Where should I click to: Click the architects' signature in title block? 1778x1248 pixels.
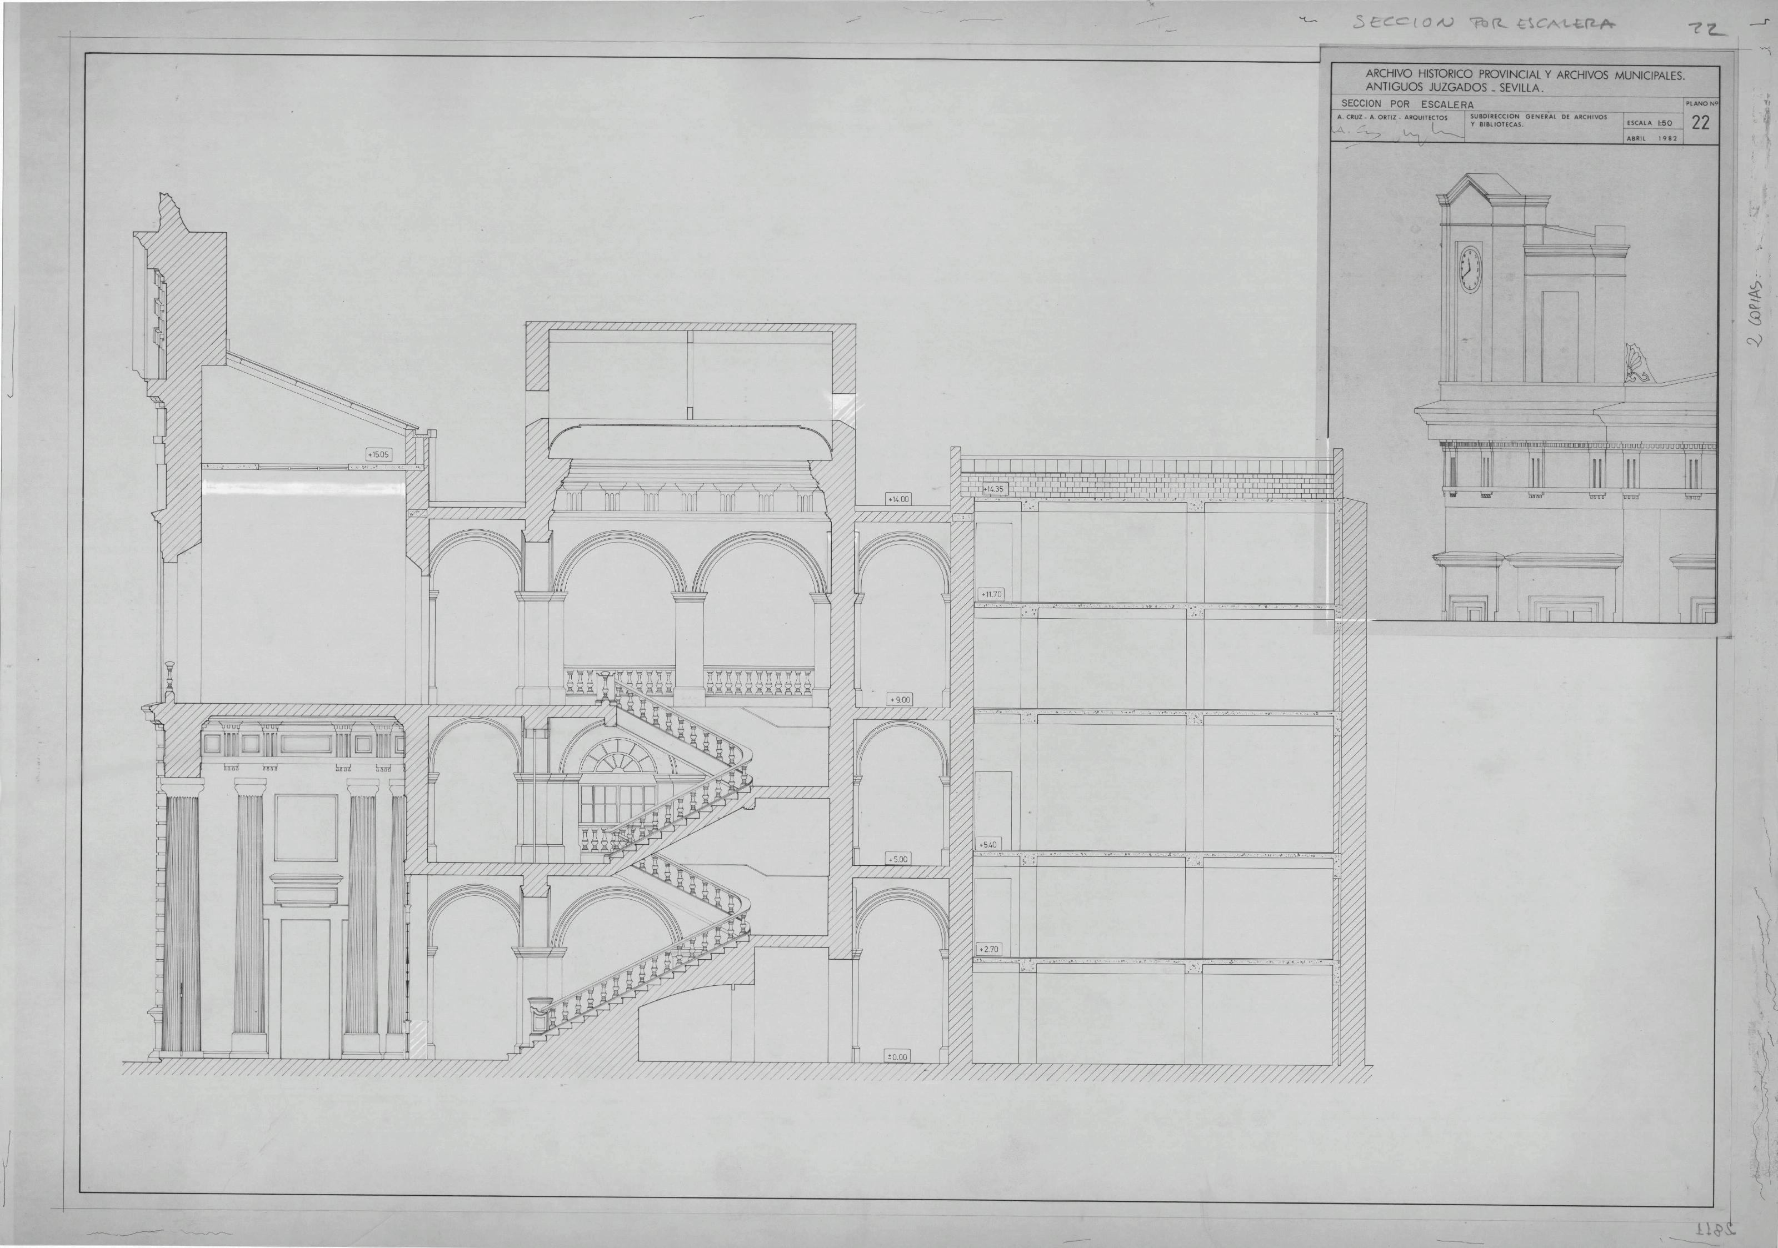point(1396,133)
